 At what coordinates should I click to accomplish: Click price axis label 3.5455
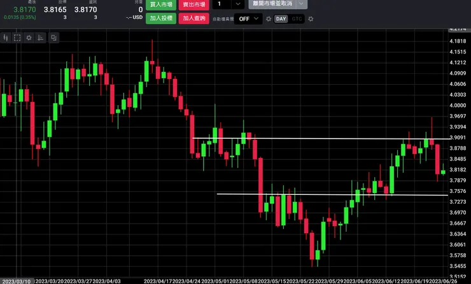click(458, 266)
